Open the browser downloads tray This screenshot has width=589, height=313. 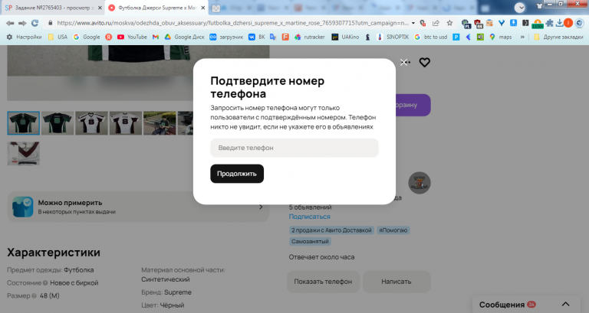click(x=560, y=23)
